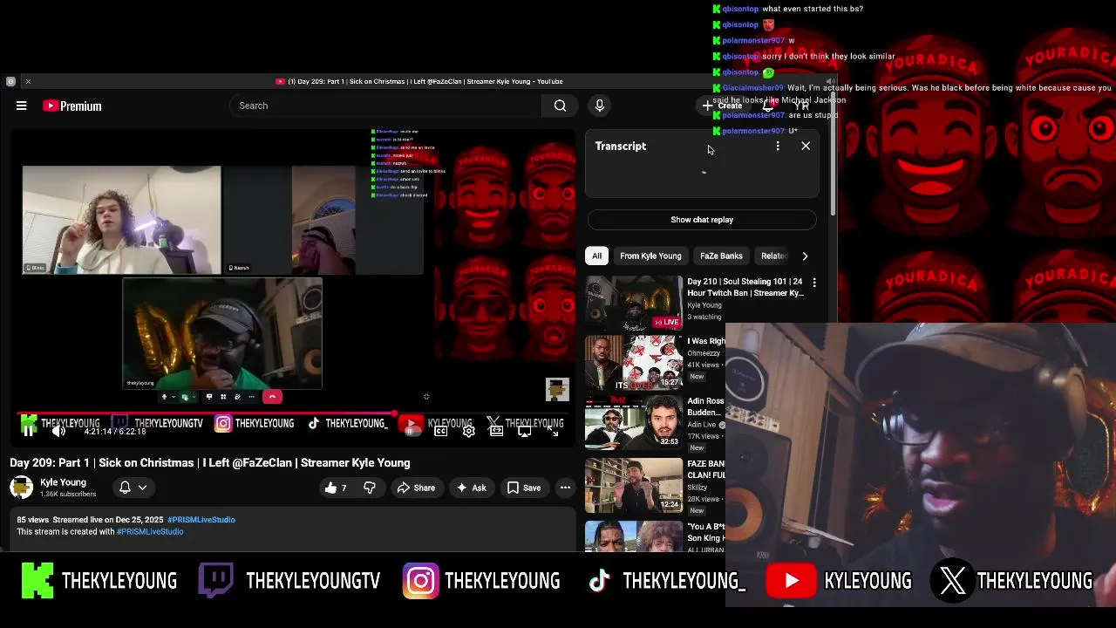The width and height of the screenshot is (1116, 628).
Task: Click the red hang-up button in video call
Action: tap(272, 397)
